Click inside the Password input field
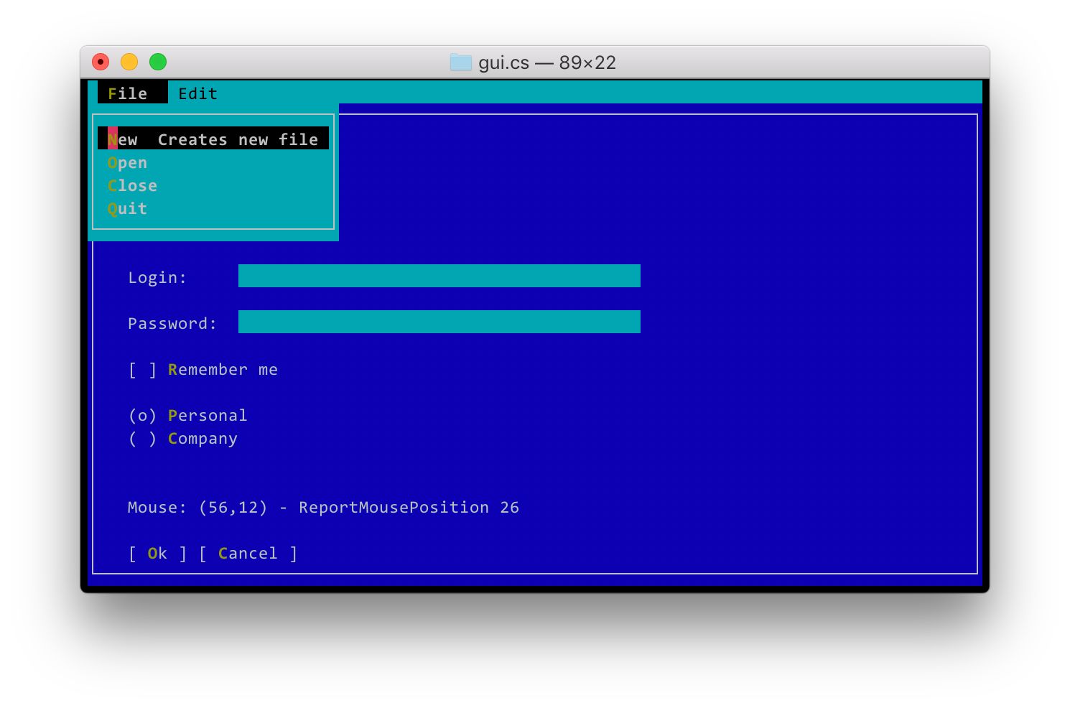 (438, 322)
